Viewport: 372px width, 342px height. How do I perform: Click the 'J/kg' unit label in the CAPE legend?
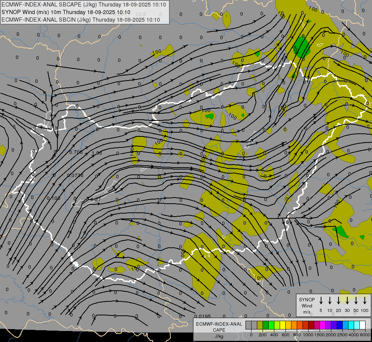pos(219,336)
